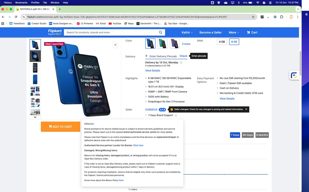Open the Help menu
Image resolution: width=309 pixels, height=192 pixels.
tap(65, 3)
